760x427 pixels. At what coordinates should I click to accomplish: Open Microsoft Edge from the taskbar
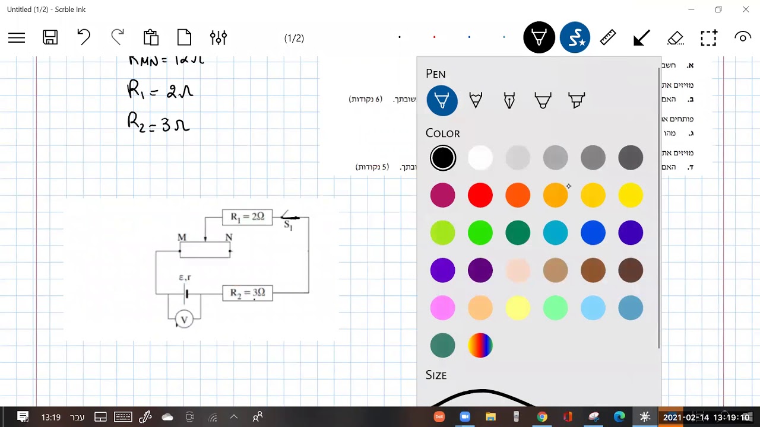[x=619, y=417]
